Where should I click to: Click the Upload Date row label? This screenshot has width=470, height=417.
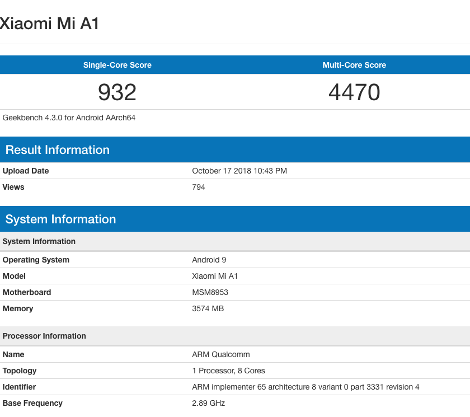pos(26,171)
